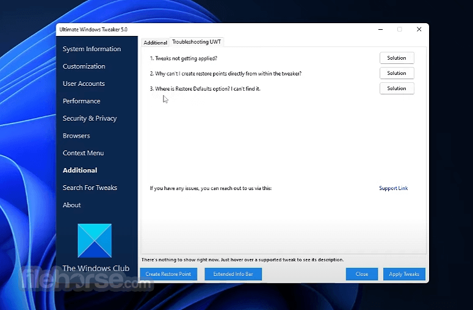Click the Extended Info Bar button
Screen dimensions: 473x310
233,274
